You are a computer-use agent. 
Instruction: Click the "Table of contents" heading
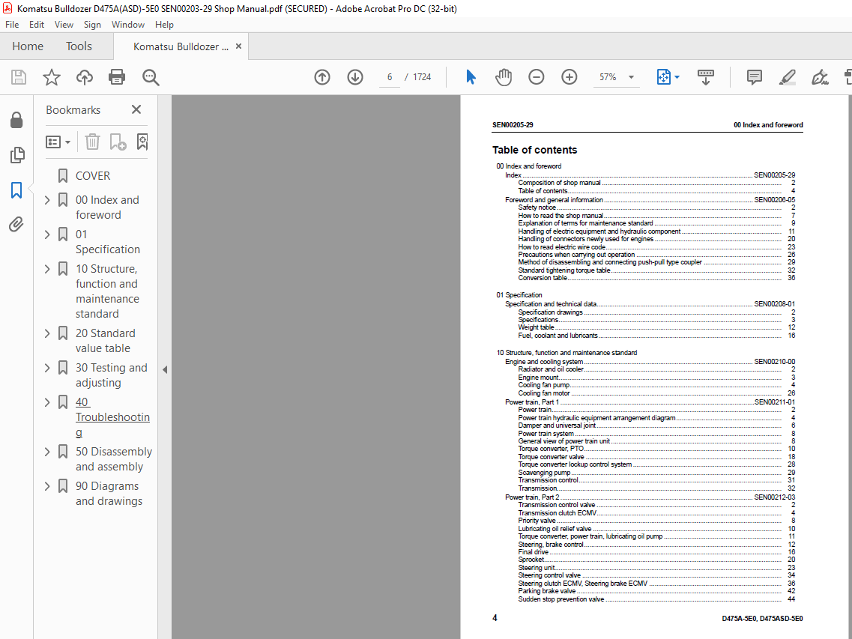click(x=535, y=150)
